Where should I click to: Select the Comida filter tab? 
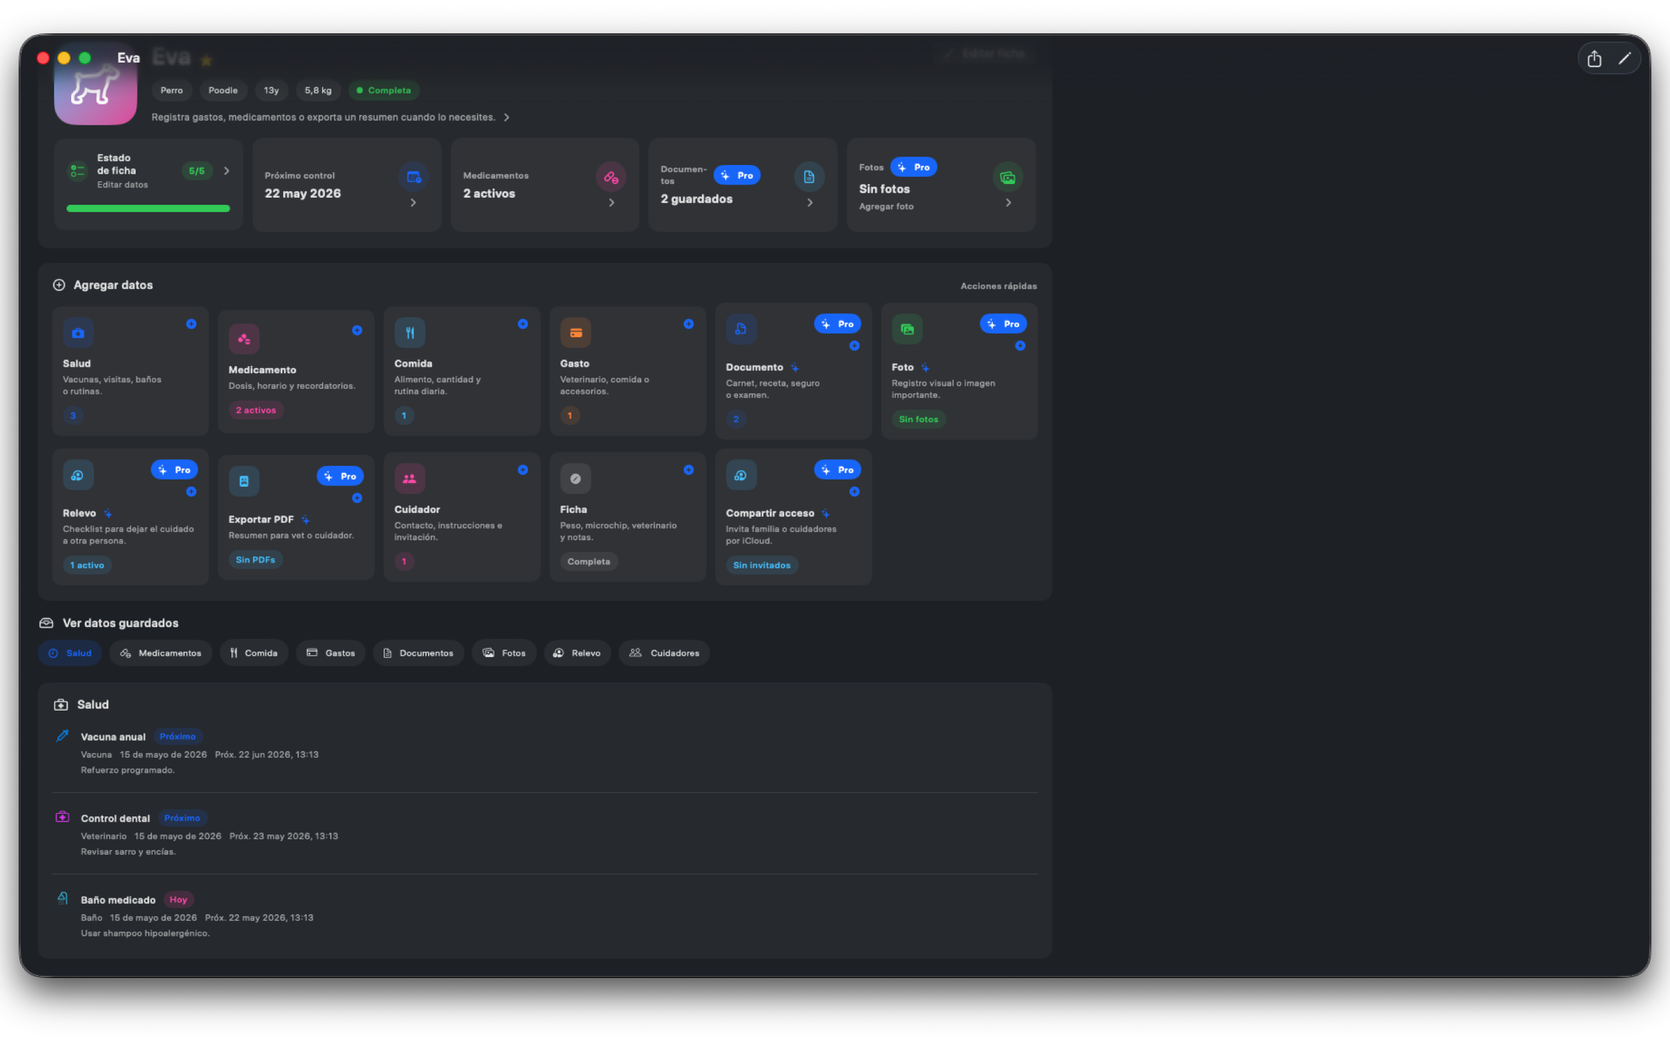coord(254,653)
